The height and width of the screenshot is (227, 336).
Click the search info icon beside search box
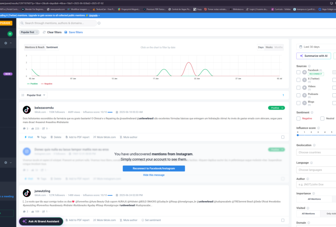(x=99, y=23)
